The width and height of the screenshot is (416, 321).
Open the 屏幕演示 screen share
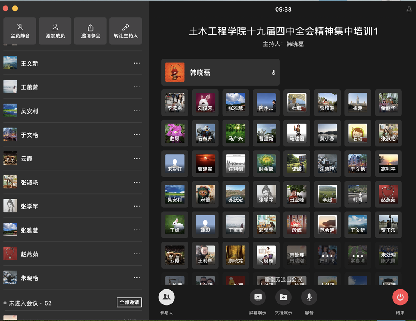257,297
